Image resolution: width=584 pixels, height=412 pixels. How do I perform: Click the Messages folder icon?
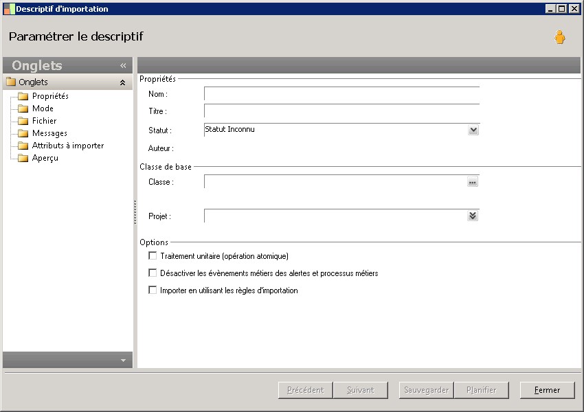(23, 133)
